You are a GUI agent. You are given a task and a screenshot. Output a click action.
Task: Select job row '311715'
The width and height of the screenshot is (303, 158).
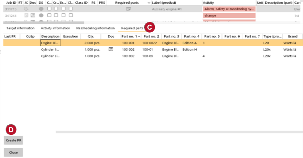click(x=11, y=9)
